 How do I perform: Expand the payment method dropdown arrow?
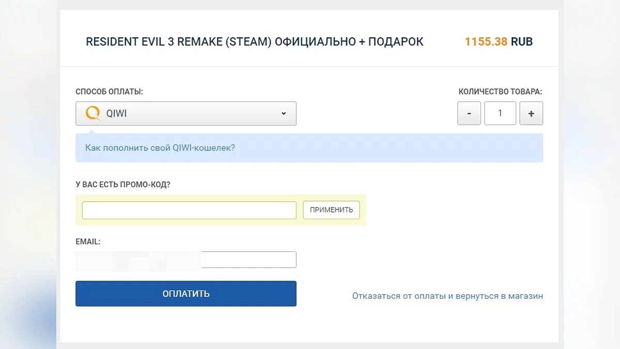point(283,114)
